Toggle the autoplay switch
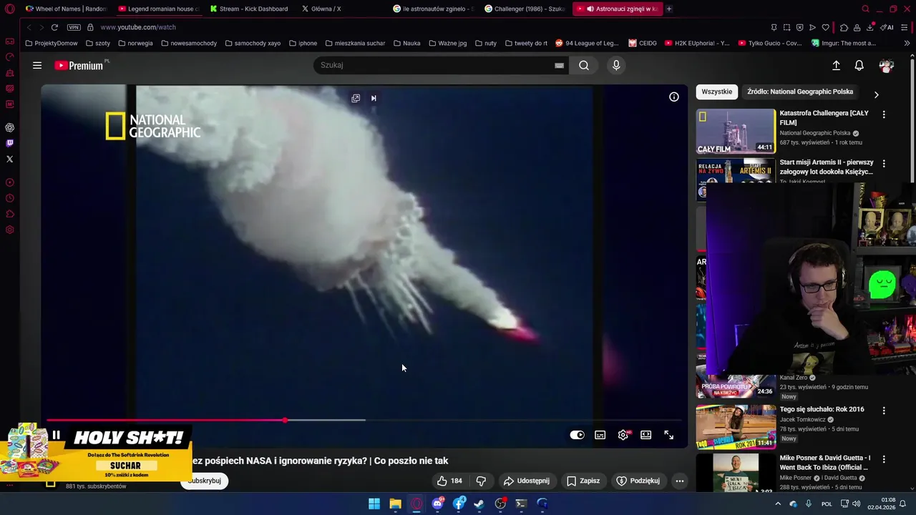 577,435
